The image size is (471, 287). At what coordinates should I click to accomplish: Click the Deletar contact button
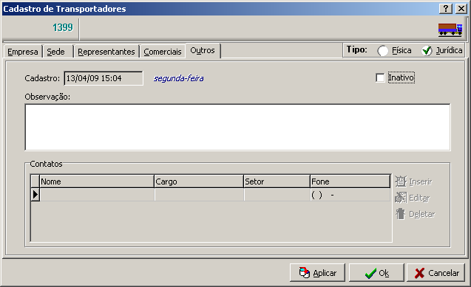(x=415, y=214)
